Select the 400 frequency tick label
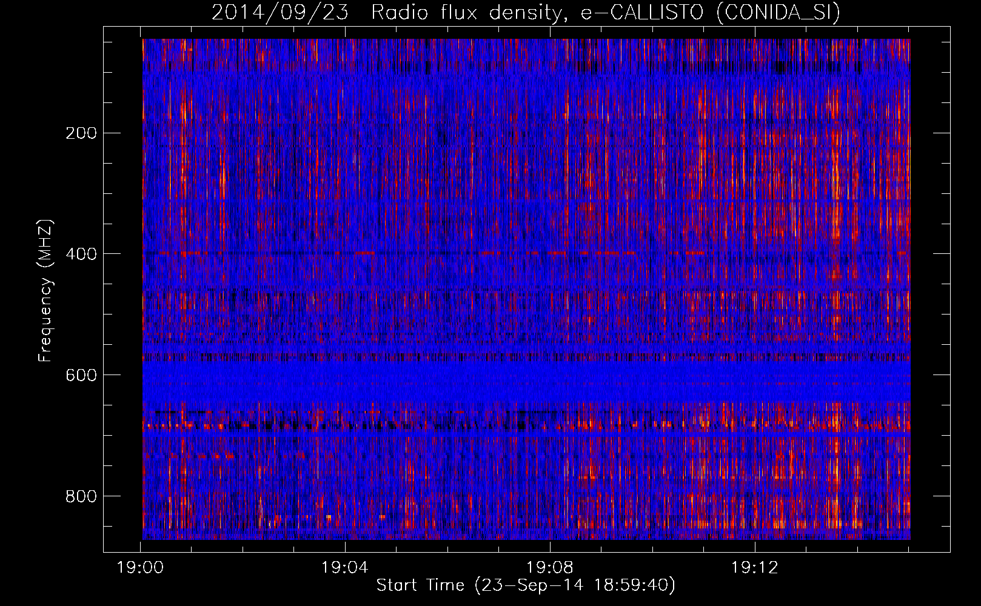This screenshot has height=606, width=981. (81, 254)
